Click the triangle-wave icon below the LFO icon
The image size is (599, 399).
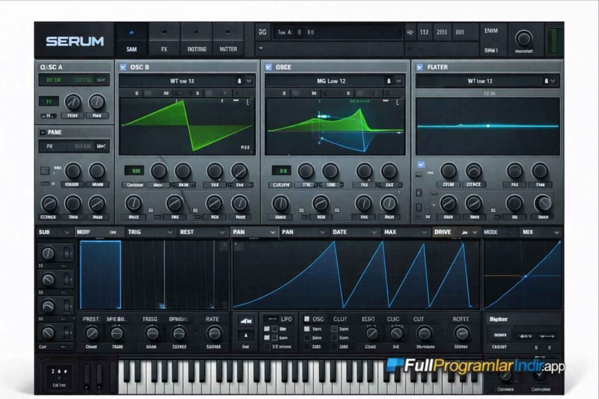[245, 336]
